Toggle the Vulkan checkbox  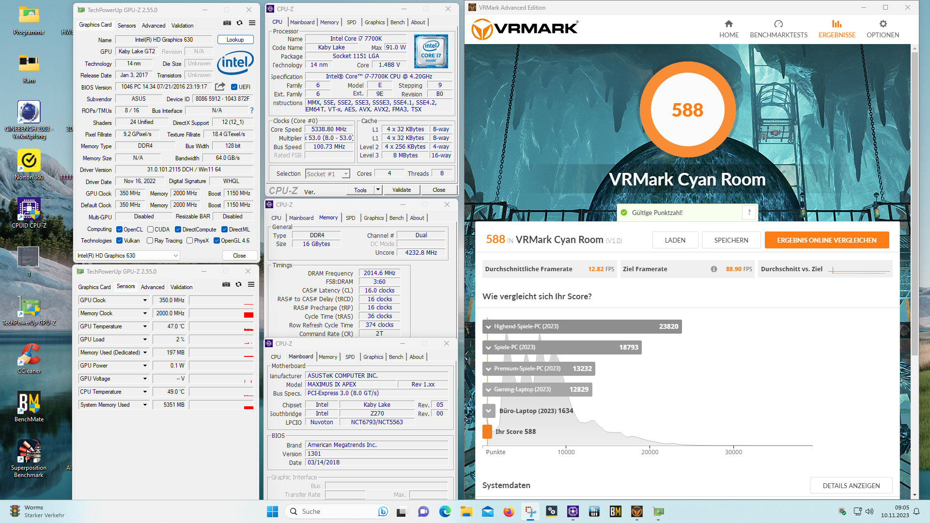(119, 241)
